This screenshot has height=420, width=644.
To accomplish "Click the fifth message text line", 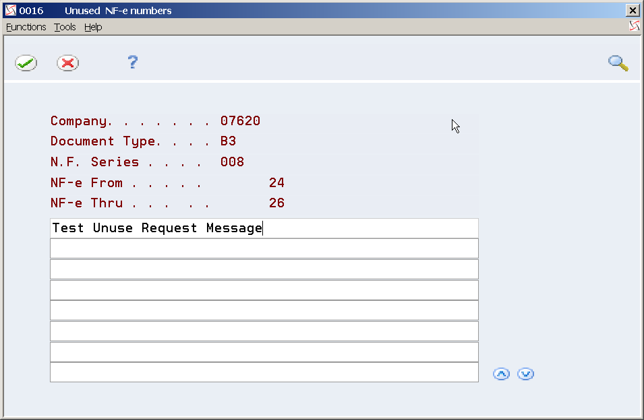I will pos(264,310).
